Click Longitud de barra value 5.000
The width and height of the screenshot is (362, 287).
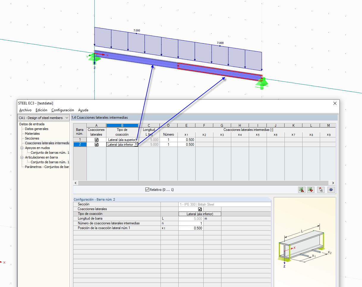point(191,218)
